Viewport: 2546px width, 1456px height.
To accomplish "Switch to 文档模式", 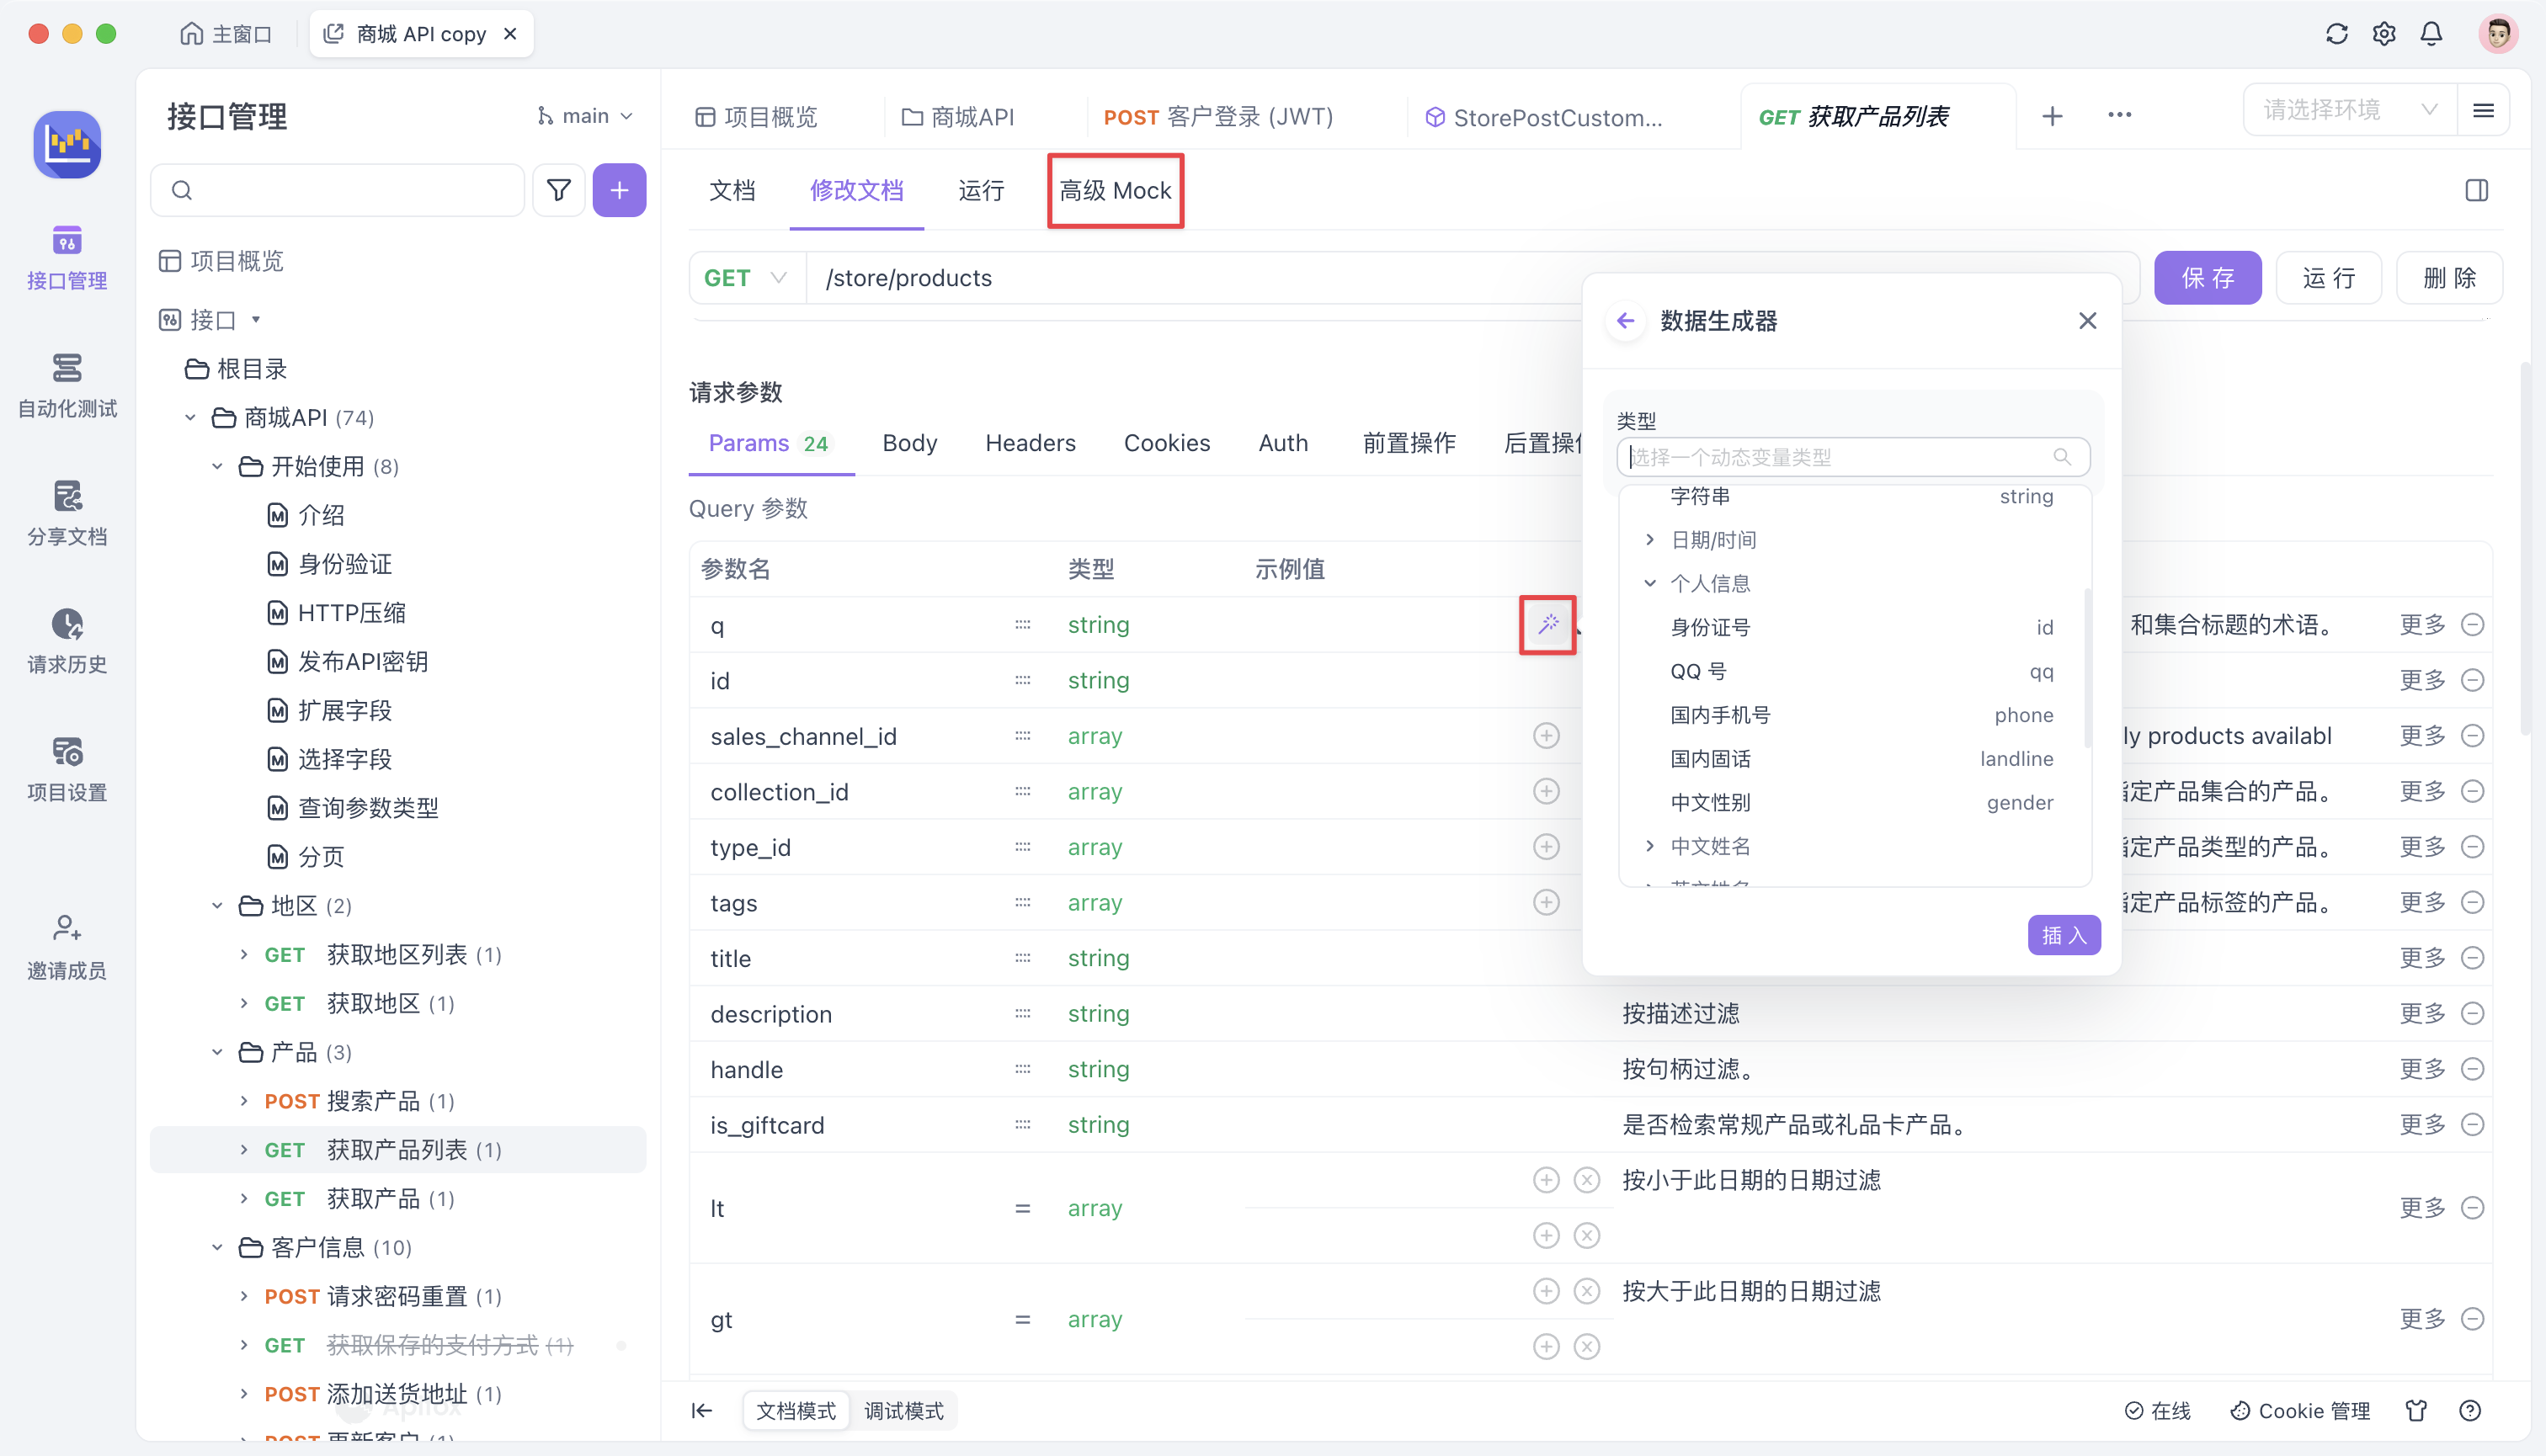I will tap(796, 1410).
